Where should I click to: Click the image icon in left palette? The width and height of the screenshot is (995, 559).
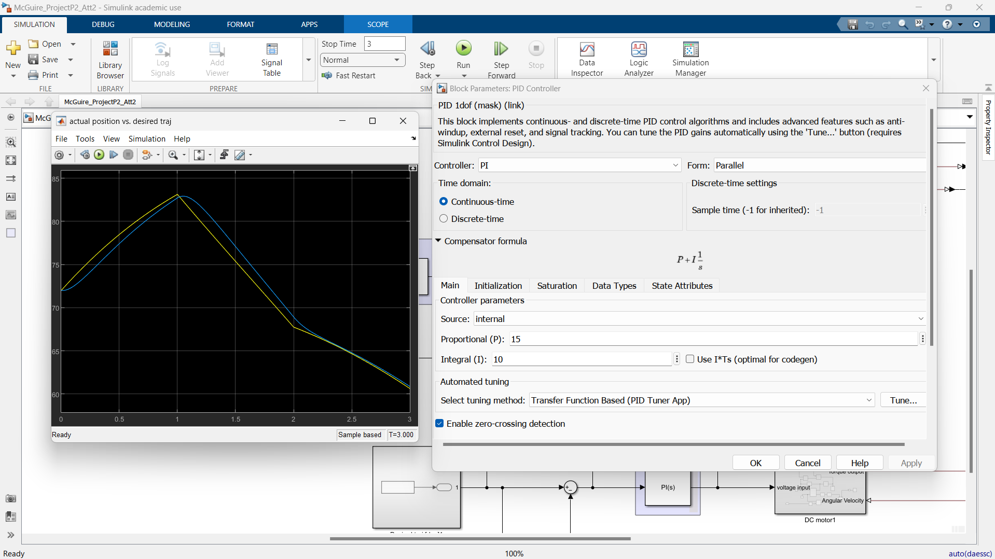tap(11, 215)
